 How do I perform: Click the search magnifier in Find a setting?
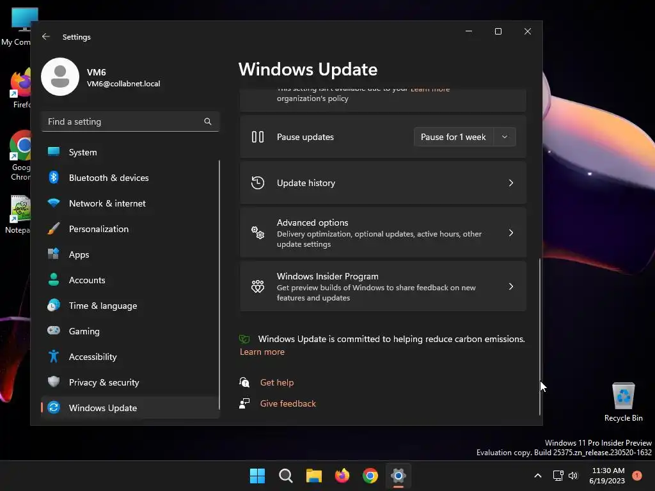click(208, 121)
